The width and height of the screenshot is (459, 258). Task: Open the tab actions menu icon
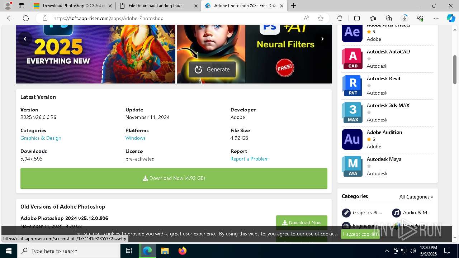click(x=22, y=6)
